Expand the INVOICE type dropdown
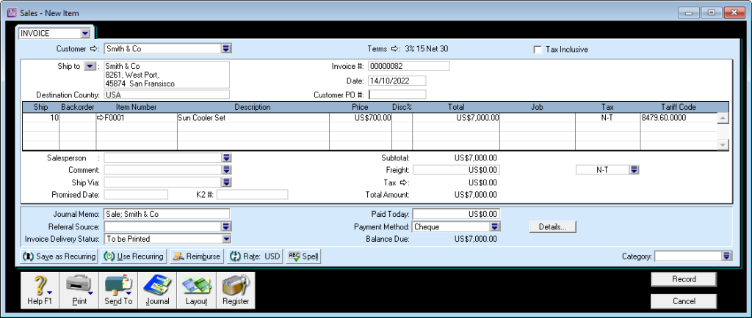 point(85,33)
